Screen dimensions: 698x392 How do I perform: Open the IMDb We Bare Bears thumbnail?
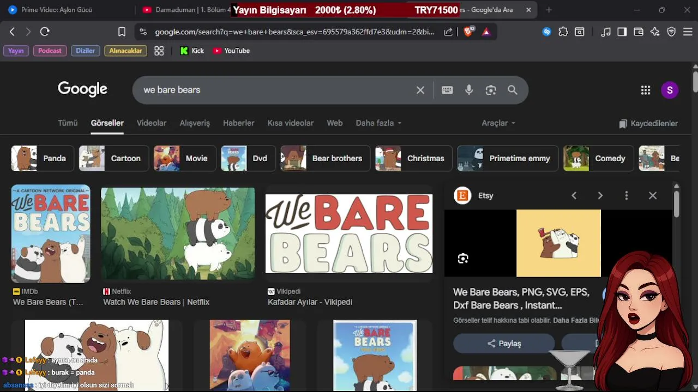pos(51,234)
